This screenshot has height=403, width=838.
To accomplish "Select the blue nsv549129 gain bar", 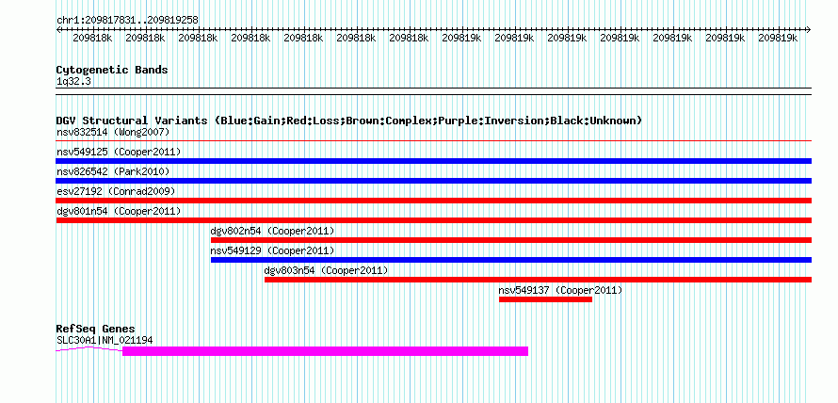I will (x=511, y=260).
